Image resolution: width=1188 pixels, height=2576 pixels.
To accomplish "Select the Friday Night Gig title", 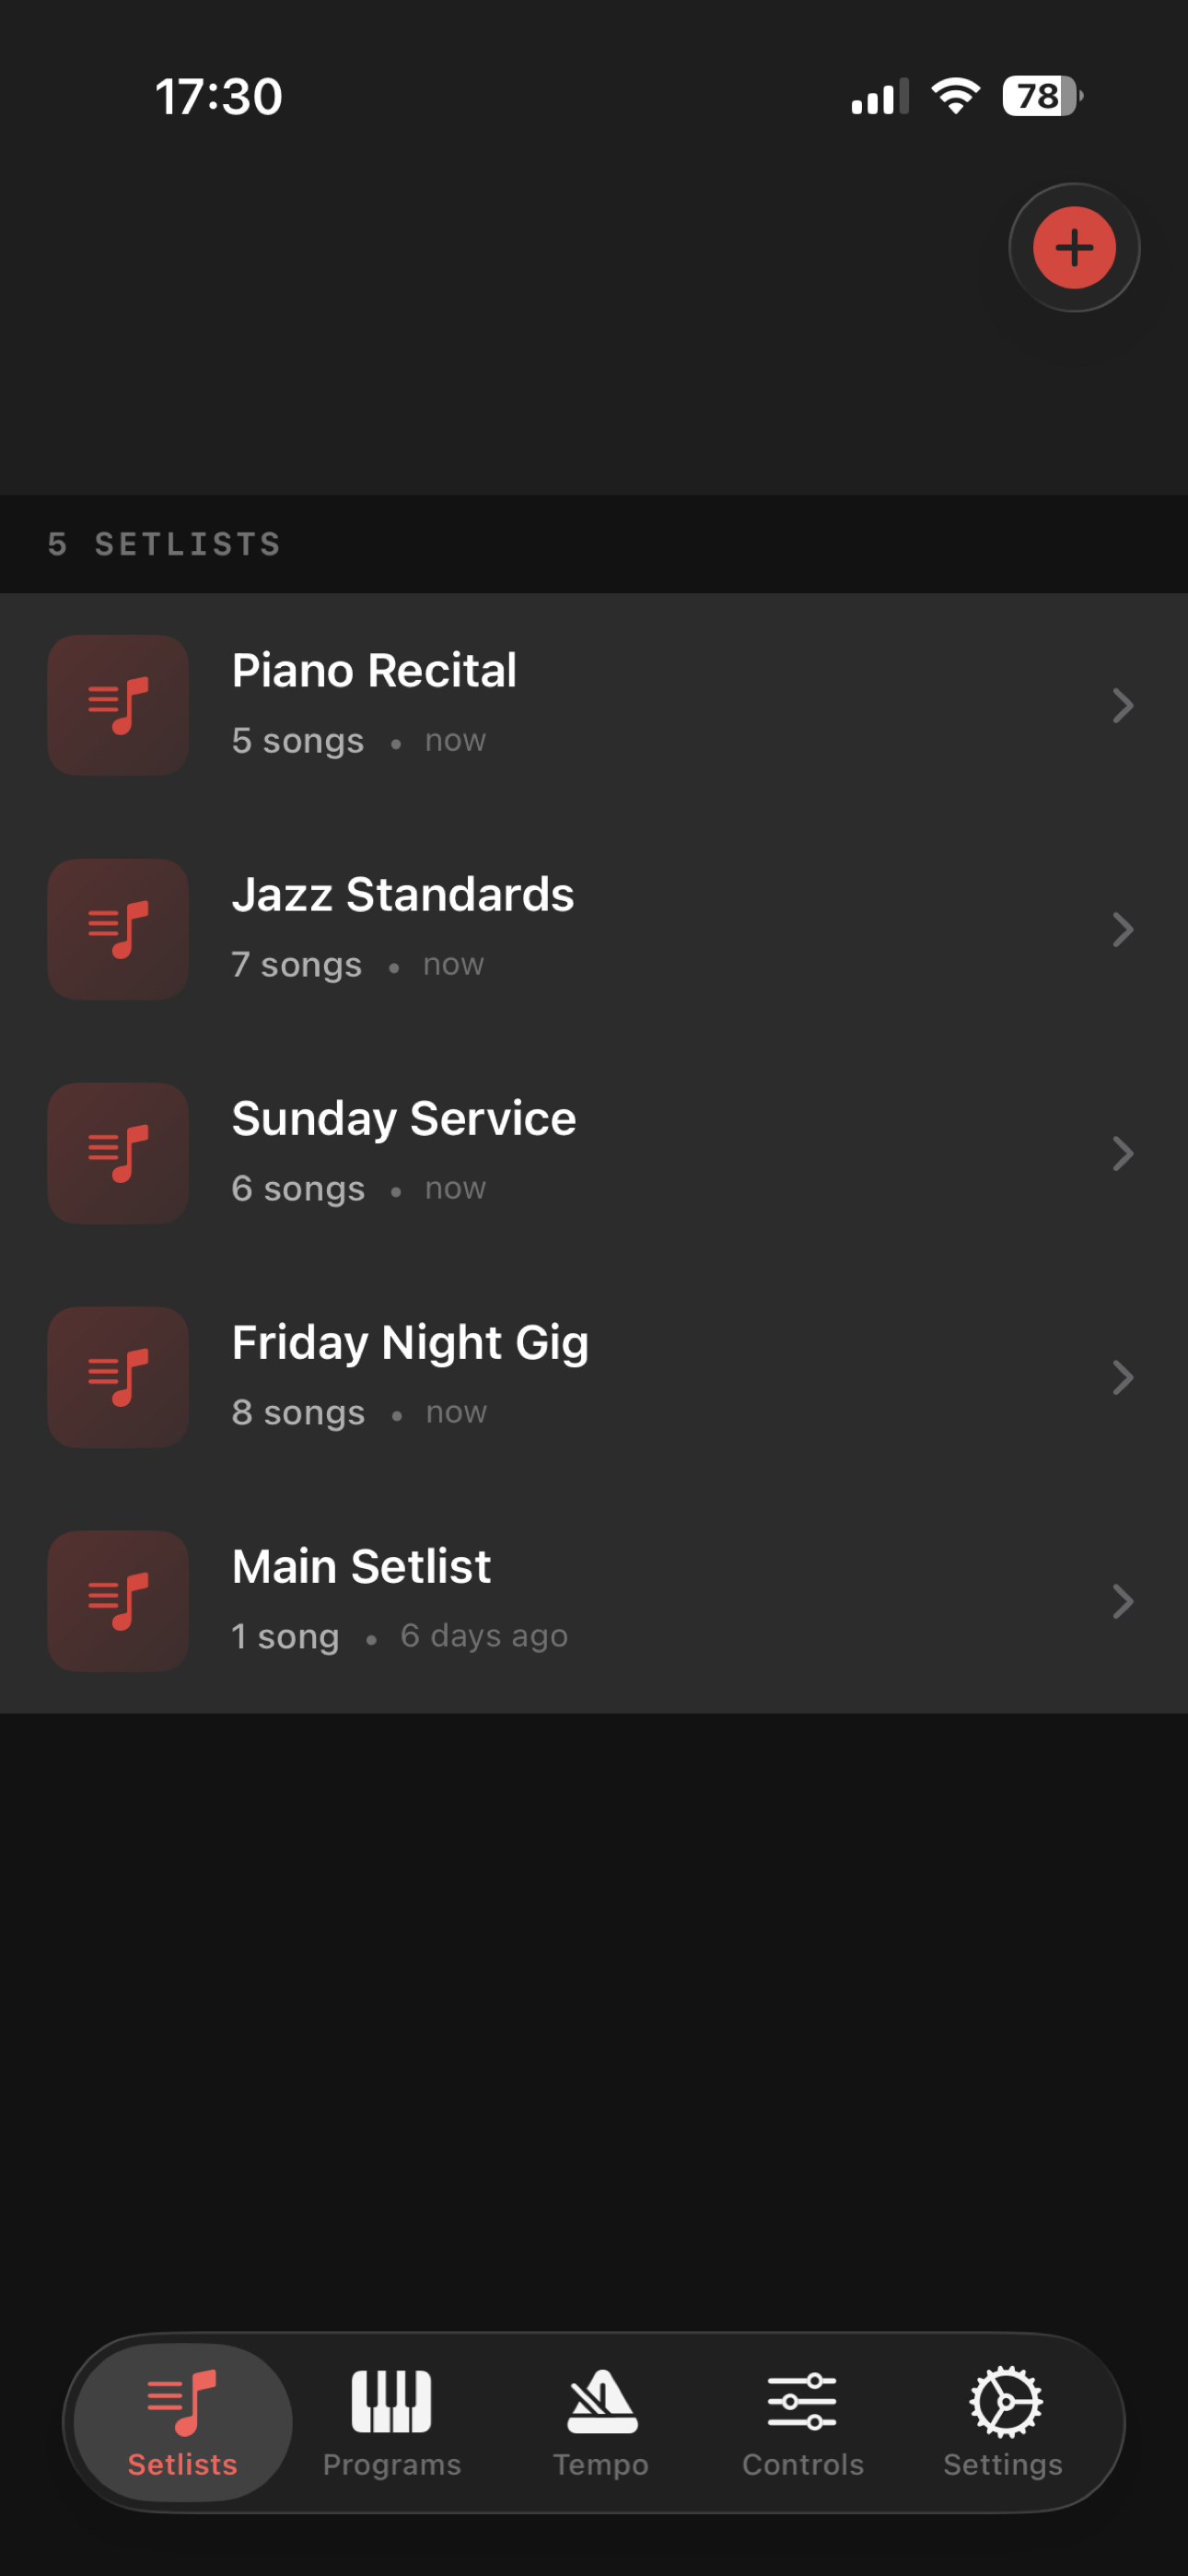I will pyautogui.click(x=410, y=1343).
